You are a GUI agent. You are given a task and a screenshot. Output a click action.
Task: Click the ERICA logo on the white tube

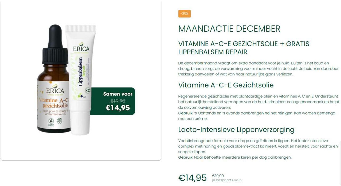pos(81,48)
